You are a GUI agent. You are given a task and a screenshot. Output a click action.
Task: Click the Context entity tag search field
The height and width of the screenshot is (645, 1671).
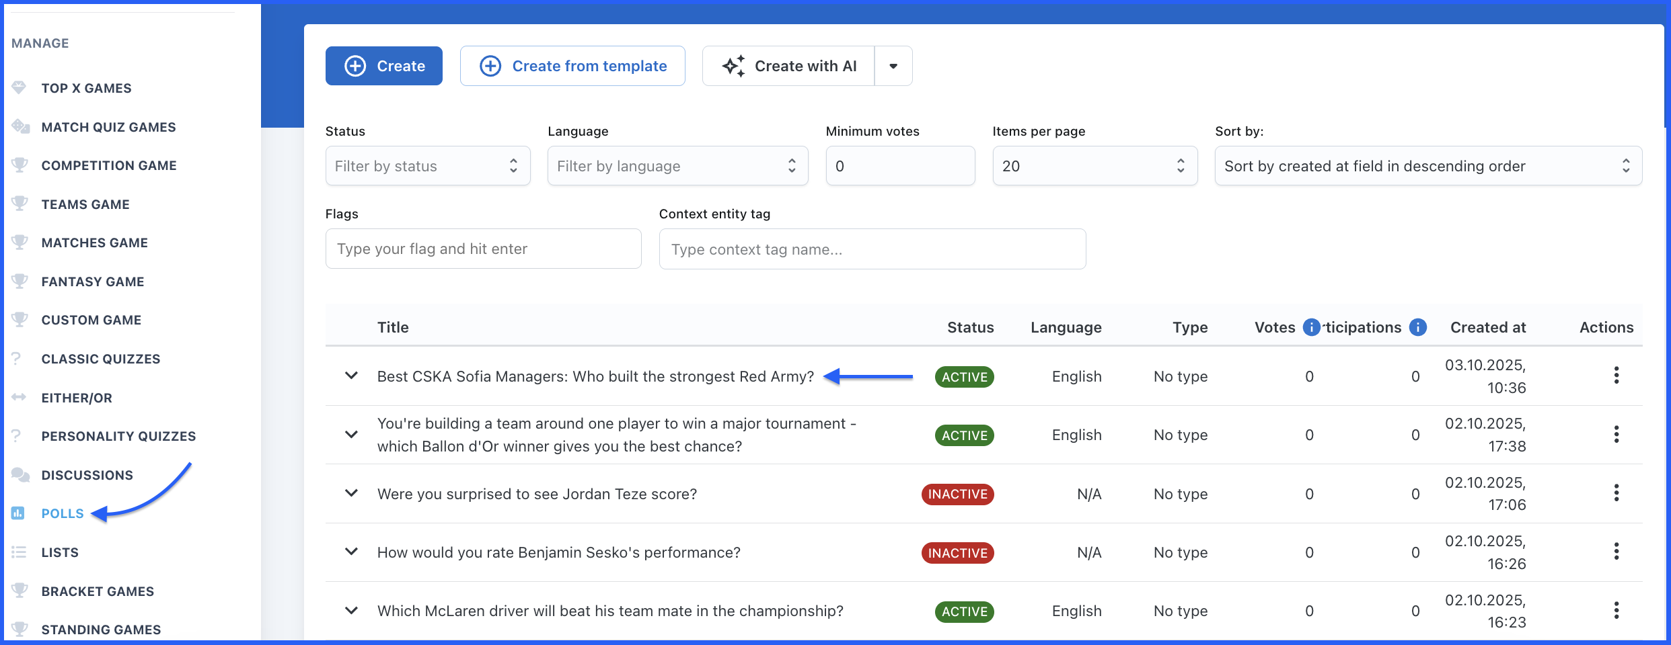[872, 249]
